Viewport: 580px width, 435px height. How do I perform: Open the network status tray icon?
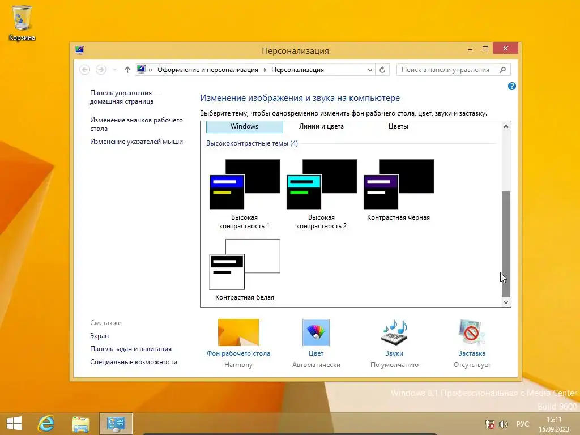click(490, 424)
